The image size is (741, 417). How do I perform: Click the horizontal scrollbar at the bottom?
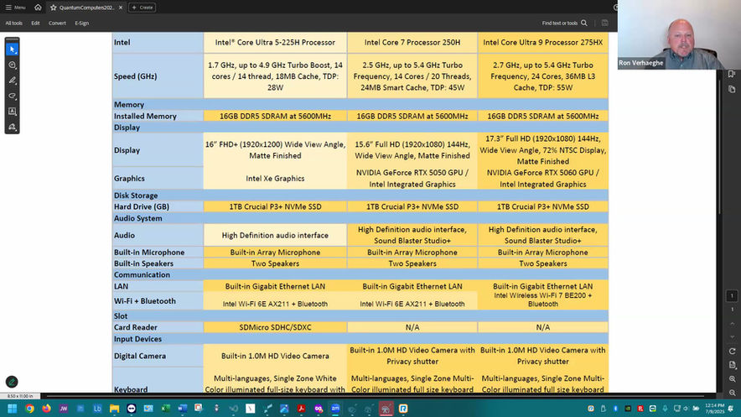(375, 396)
